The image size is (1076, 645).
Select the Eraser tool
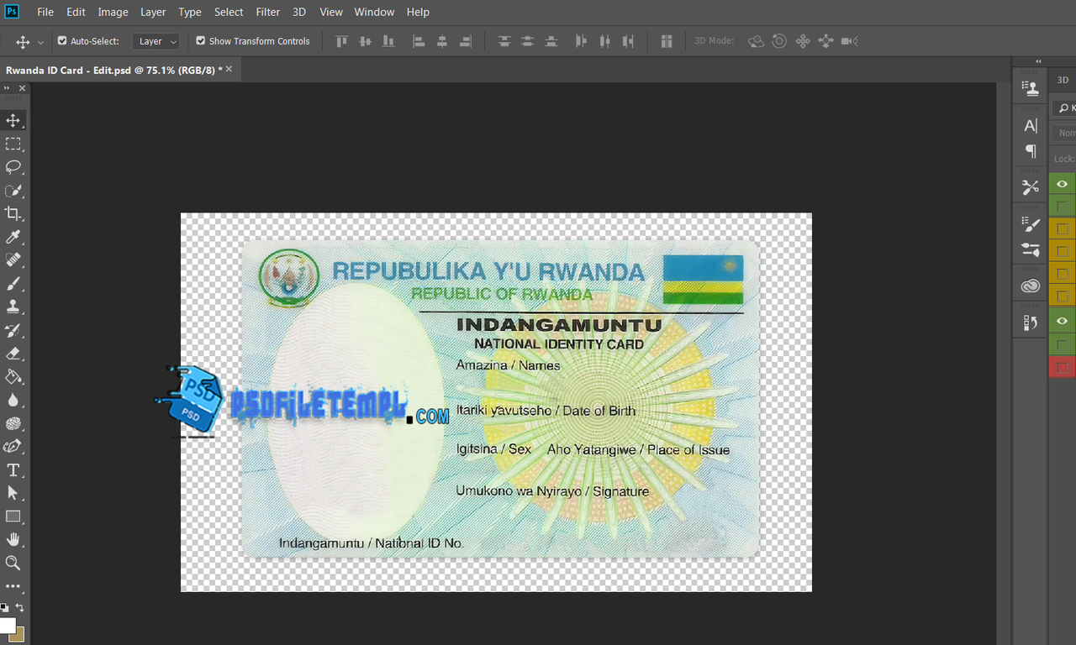(13, 354)
